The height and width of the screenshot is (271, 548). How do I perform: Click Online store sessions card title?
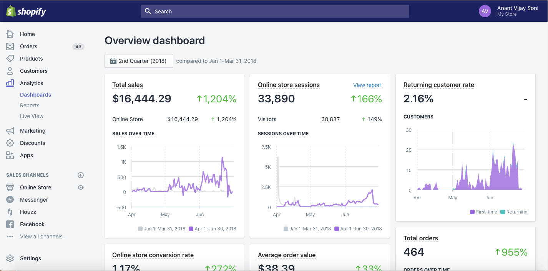coord(289,85)
